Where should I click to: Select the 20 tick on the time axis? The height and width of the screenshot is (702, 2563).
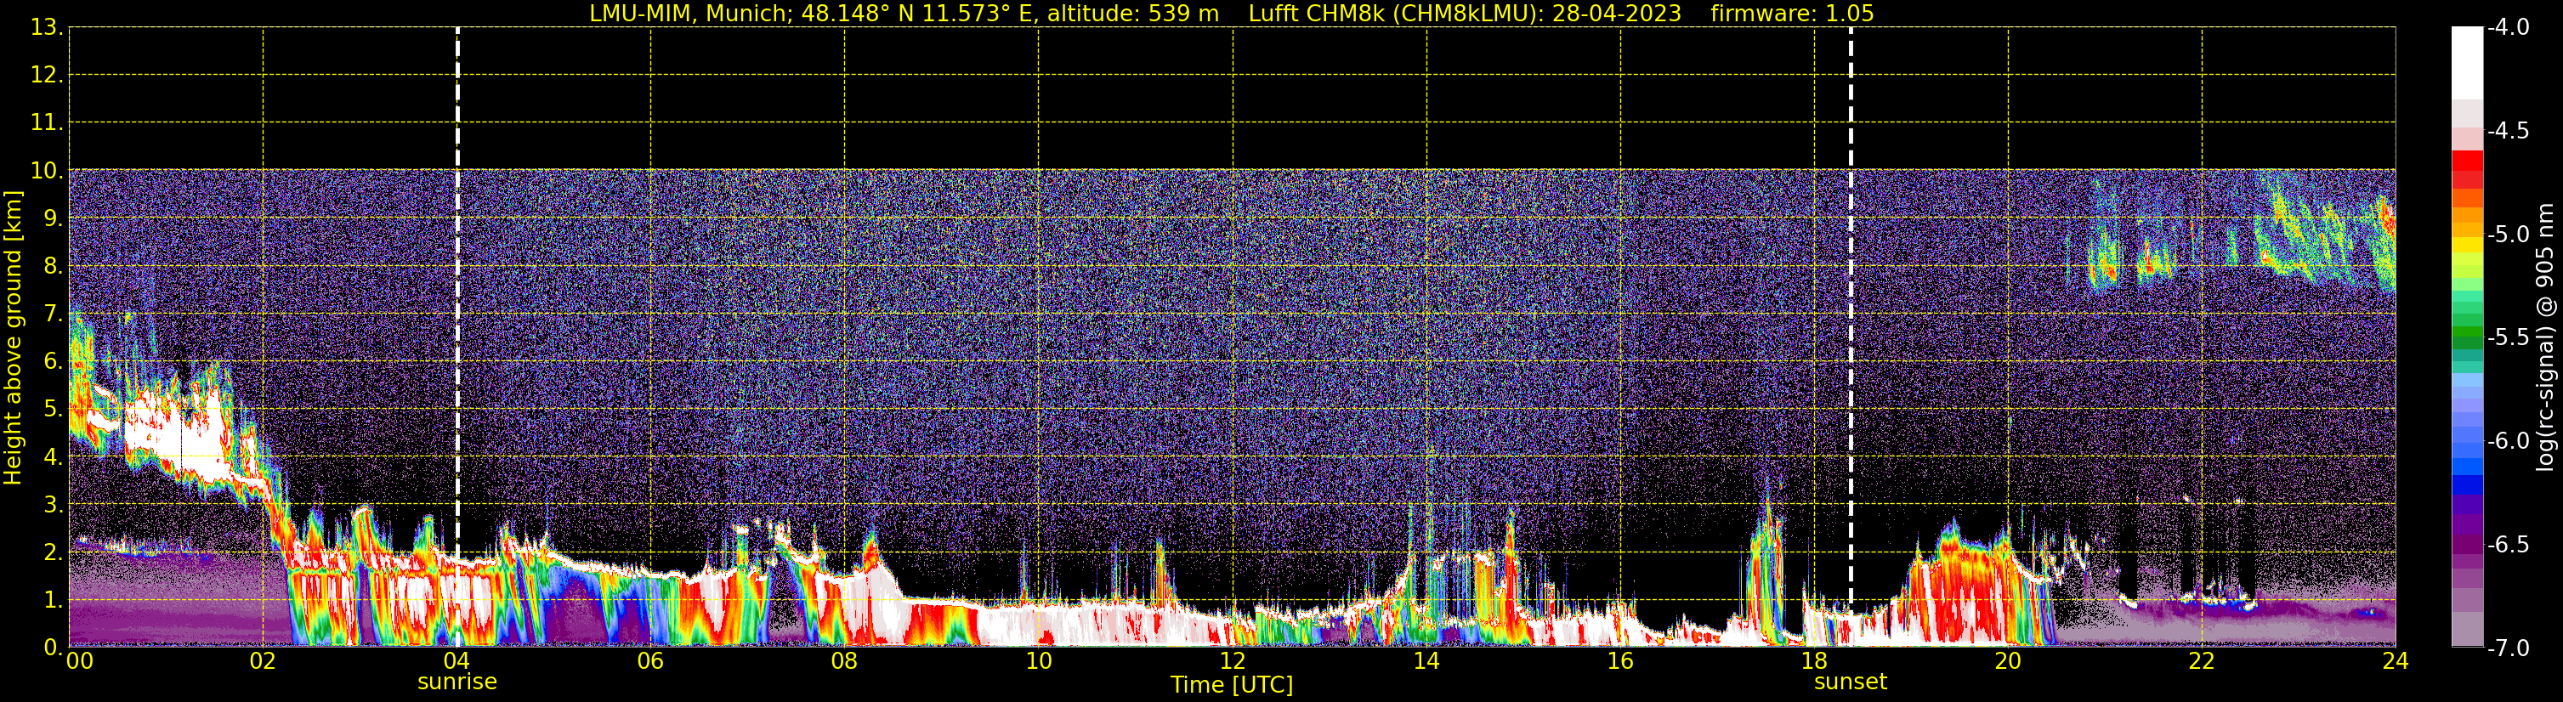[2007, 662]
